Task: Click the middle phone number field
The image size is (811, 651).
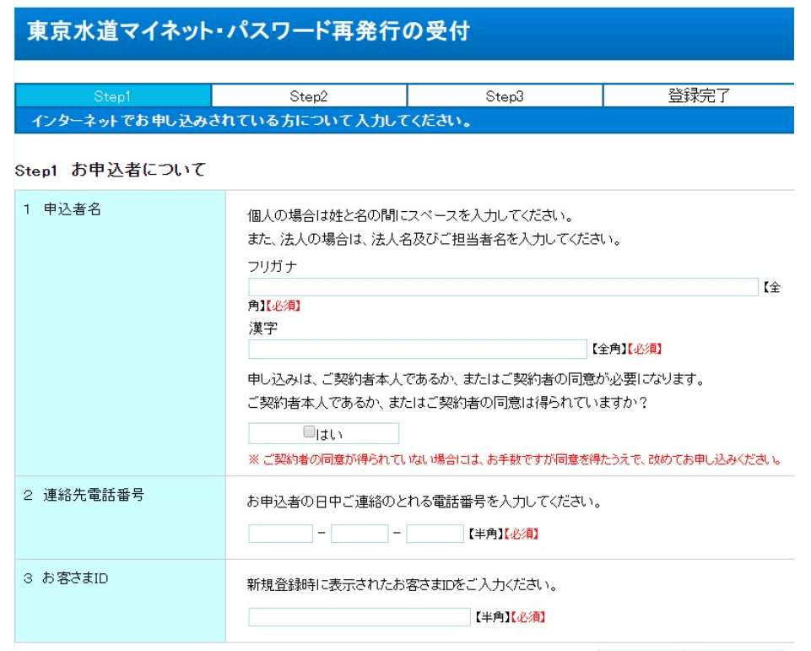Action: coord(360,534)
